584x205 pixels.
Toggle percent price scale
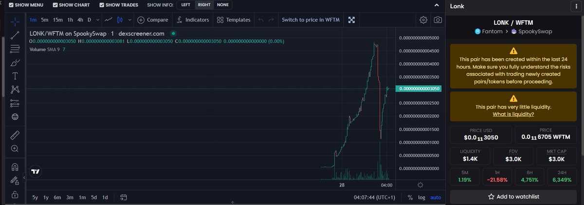(410, 197)
